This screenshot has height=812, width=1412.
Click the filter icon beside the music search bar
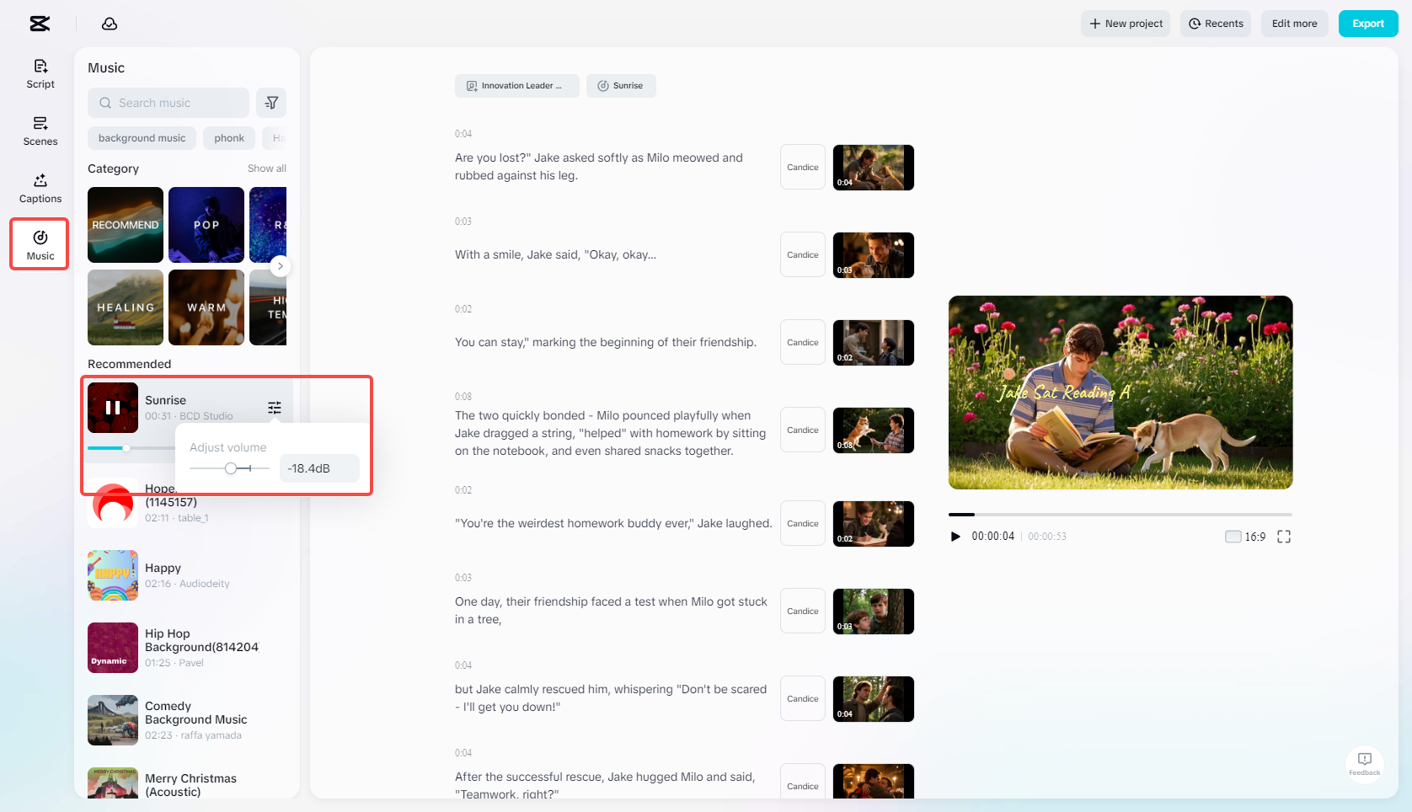coord(271,102)
